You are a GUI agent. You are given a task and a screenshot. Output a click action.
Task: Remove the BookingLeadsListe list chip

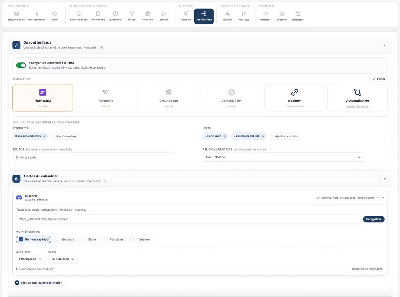[x=263, y=136]
